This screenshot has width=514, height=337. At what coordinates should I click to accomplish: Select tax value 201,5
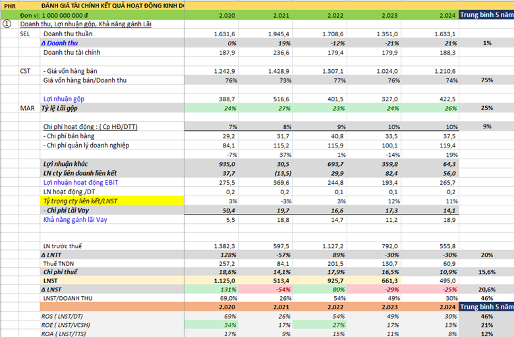click(x=335, y=264)
